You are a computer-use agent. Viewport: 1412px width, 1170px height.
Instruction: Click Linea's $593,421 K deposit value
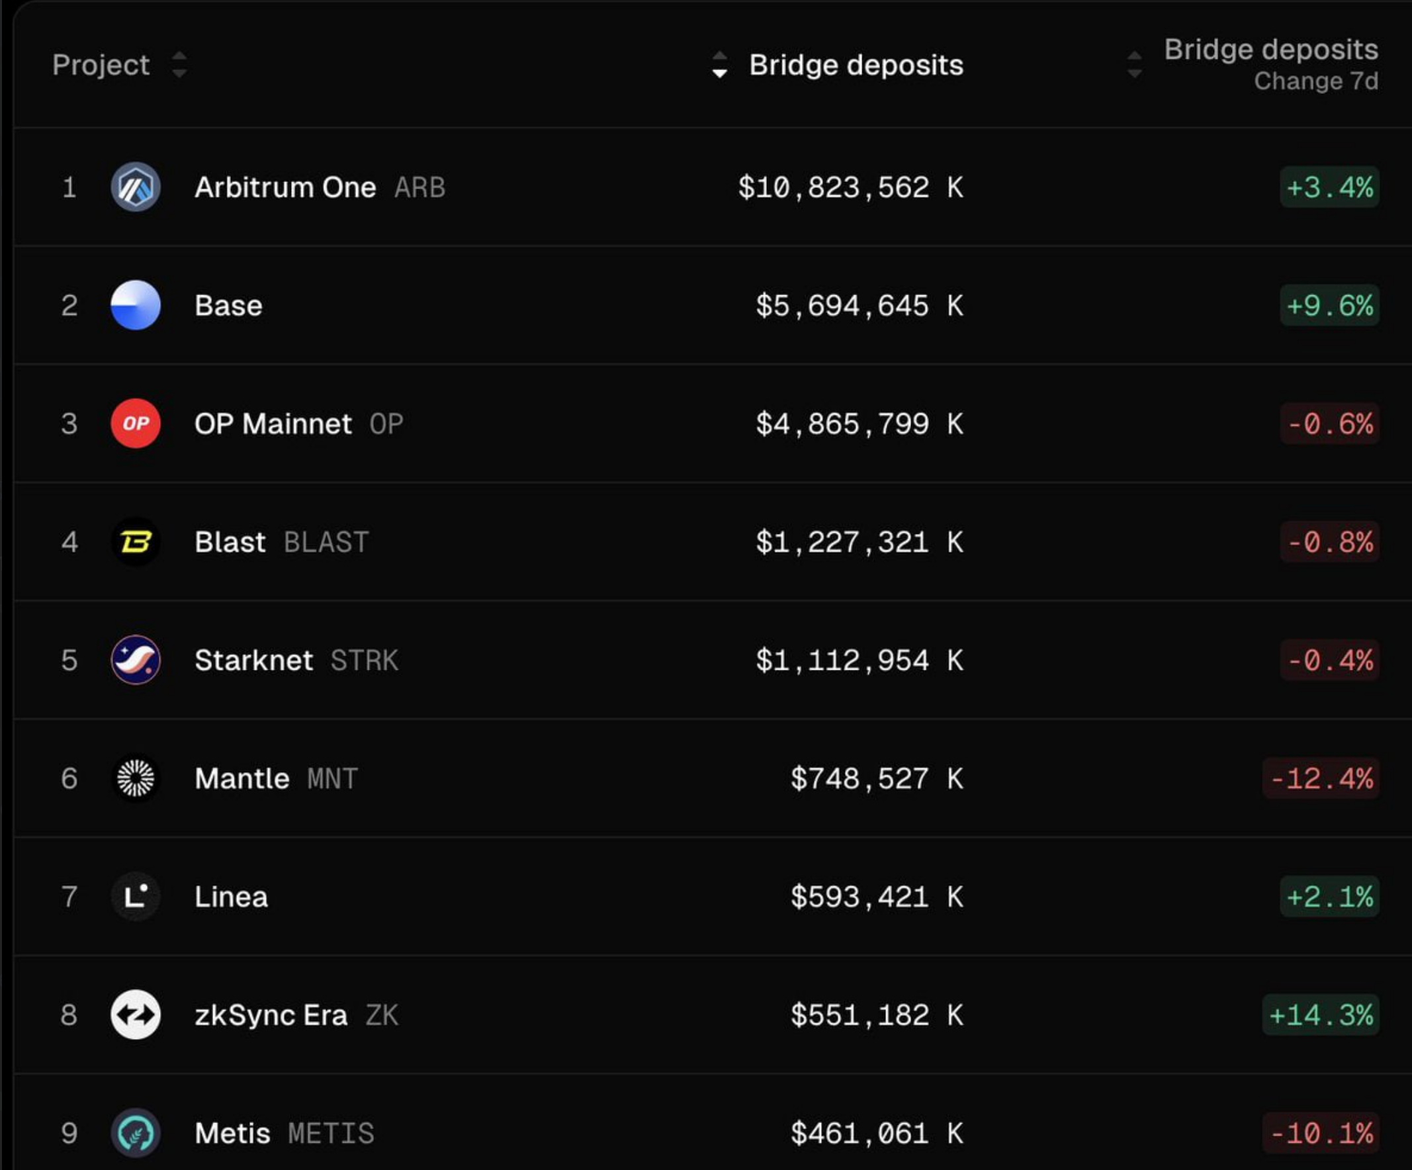tap(876, 897)
